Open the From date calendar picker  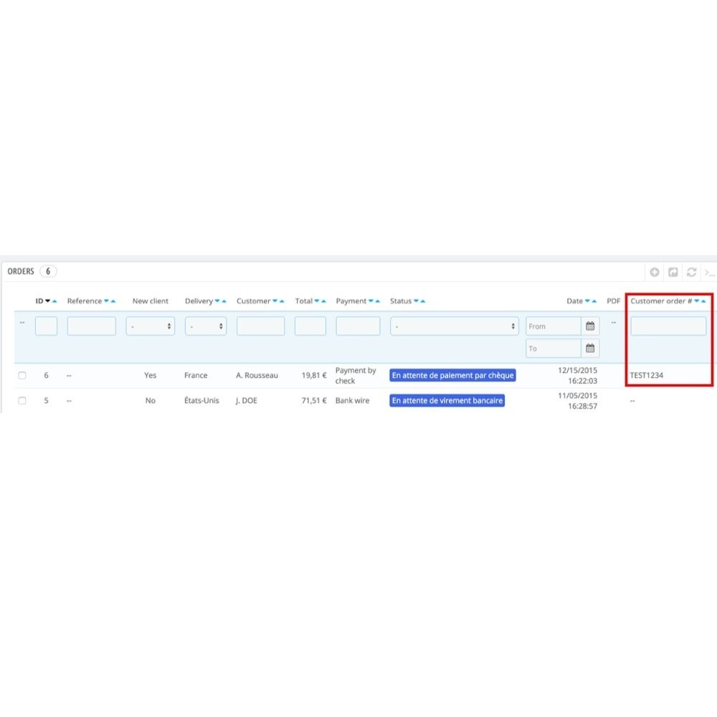590,326
